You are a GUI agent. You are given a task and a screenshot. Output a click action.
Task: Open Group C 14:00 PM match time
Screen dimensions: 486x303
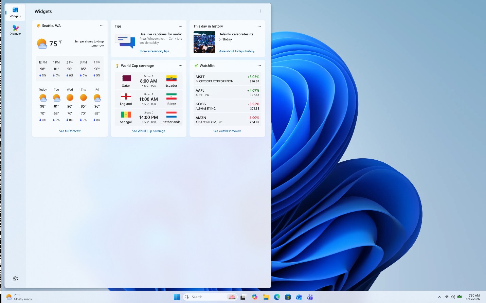pyautogui.click(x=149, y=117)
